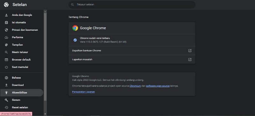Click the blue checkmark update status icon
This screenshot has height=116, width=255.
coord(75,40)
